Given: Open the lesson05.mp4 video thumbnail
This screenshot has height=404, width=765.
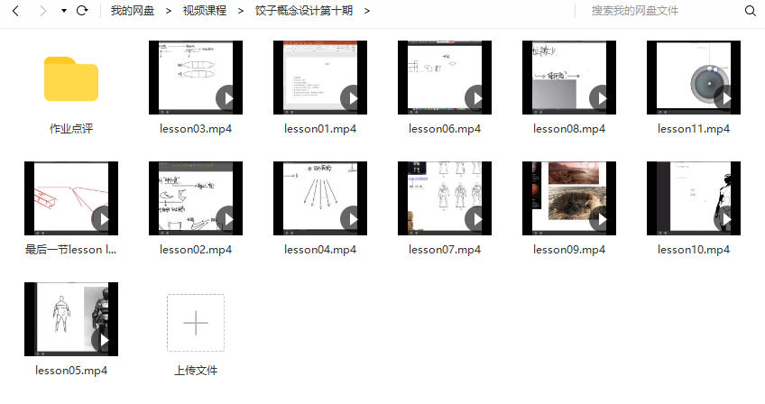Looking at the screenshot, I should tap(70, 319).
